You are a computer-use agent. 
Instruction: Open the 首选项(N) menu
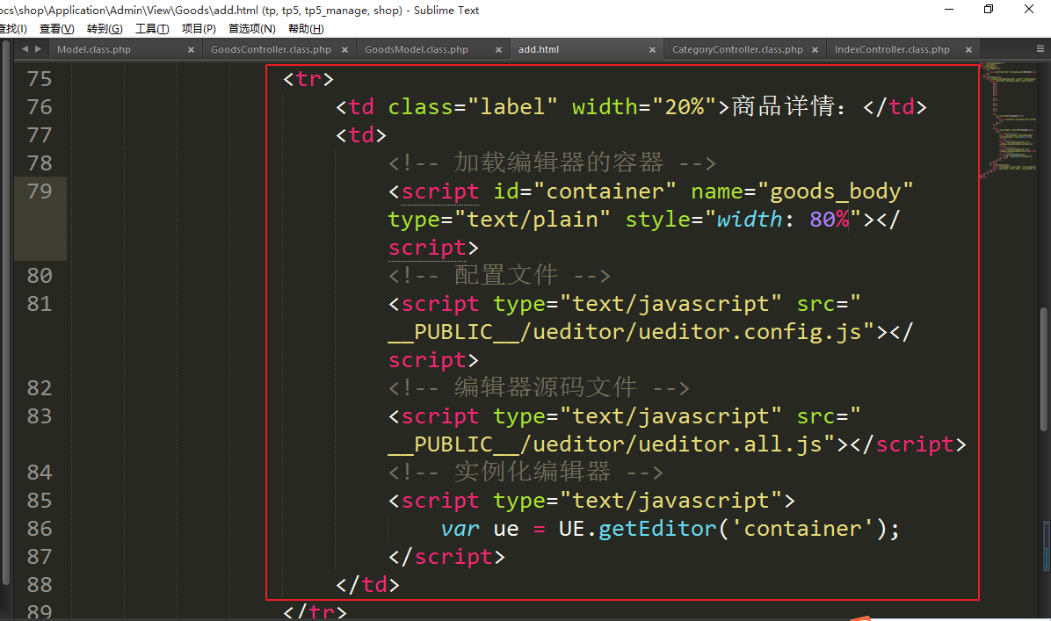click(x=252, y=29)
